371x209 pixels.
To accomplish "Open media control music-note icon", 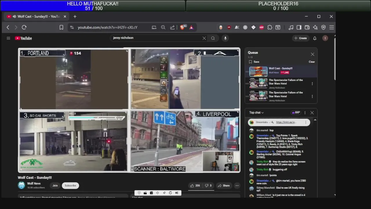I will [291, 27].
